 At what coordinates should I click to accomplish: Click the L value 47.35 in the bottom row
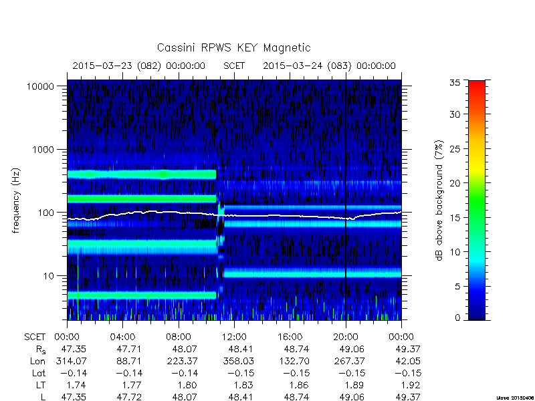(74, 397)
